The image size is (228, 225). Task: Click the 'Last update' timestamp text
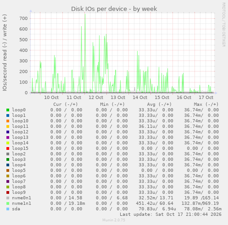point(171,214)
